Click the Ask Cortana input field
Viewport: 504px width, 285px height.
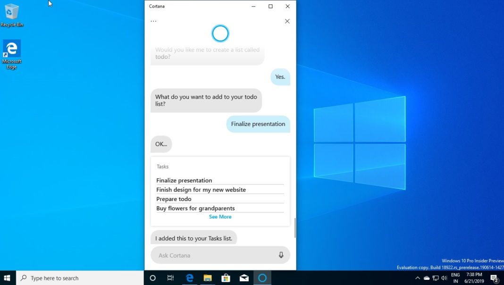[x=212, y=255]
